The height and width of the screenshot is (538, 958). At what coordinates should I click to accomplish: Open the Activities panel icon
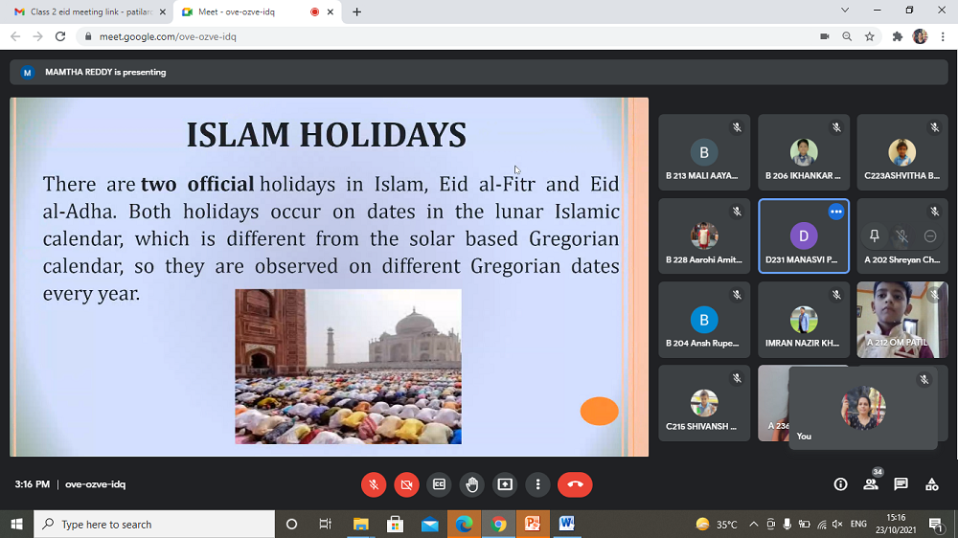click(931, 484)
